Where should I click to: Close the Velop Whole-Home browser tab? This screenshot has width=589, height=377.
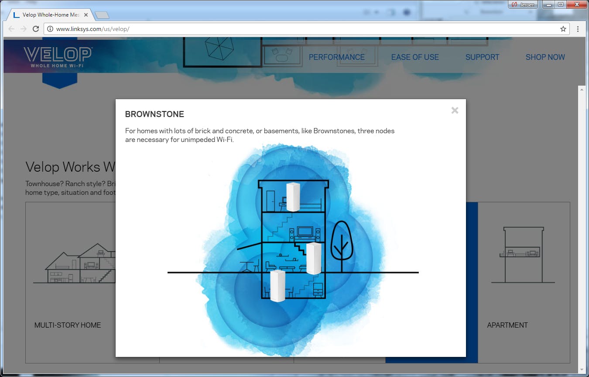(86, 15)
